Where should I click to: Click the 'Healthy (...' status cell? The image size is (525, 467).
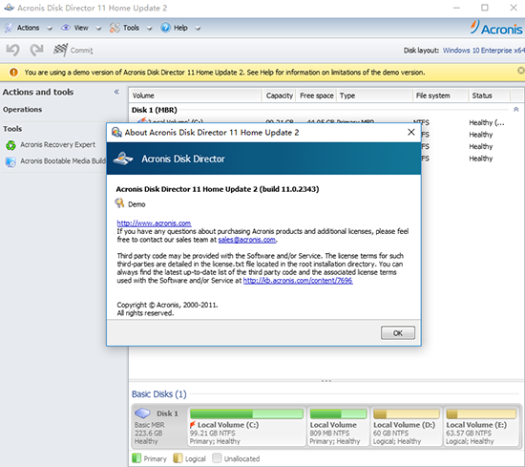[x=487, y=122]
